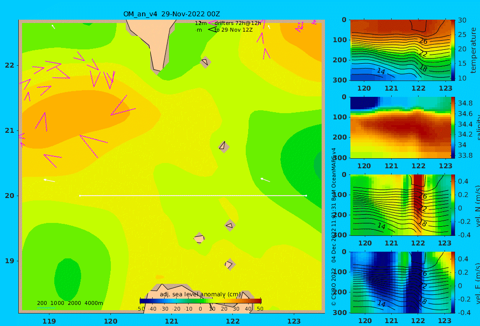This screenshot has height=326, width=480.
Task: Click latitude label '21' on main map
Action: [x=10, y=130]
